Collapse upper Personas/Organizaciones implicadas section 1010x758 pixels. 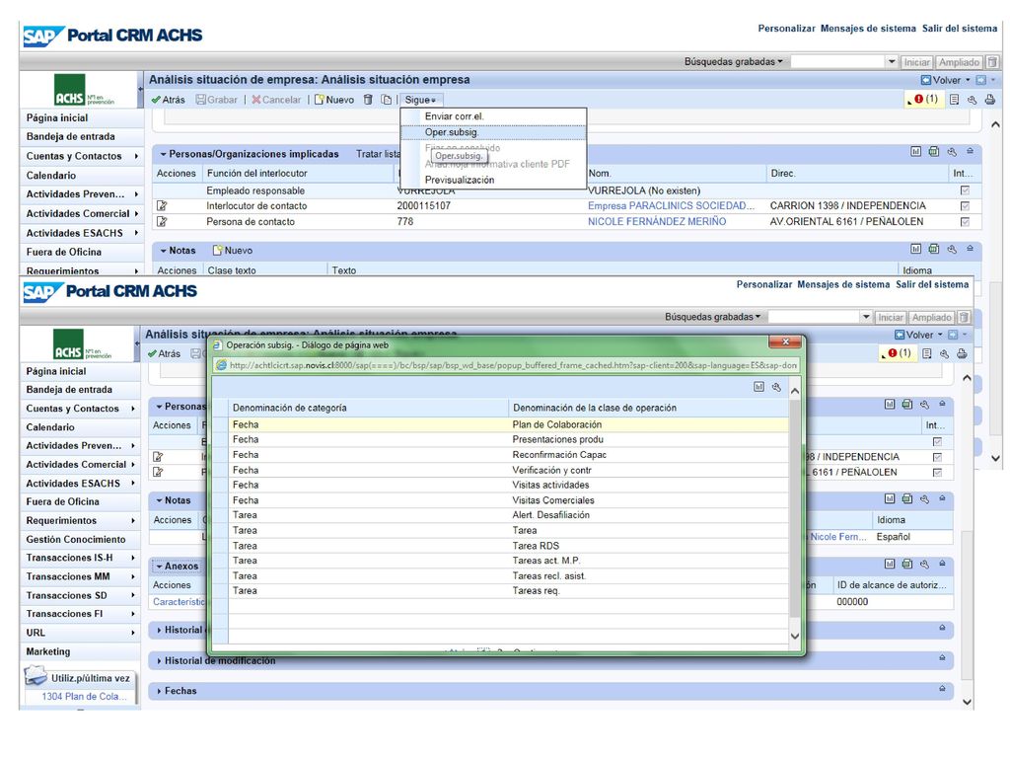tap(163, 154)
